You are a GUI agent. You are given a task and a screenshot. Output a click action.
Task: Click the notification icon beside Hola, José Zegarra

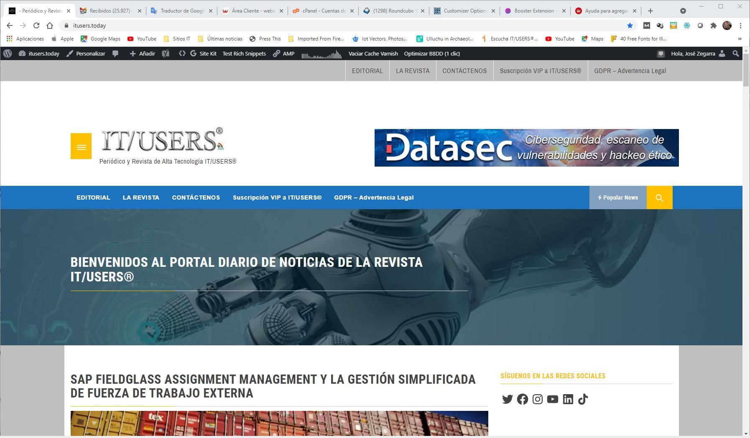point(661,53)
